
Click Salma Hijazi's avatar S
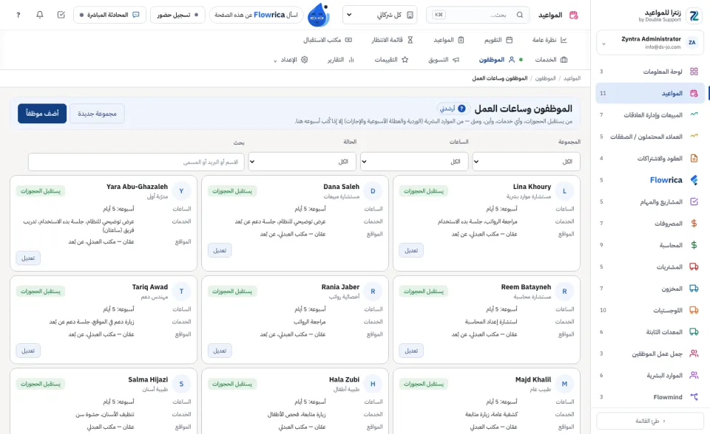(181, 385)
